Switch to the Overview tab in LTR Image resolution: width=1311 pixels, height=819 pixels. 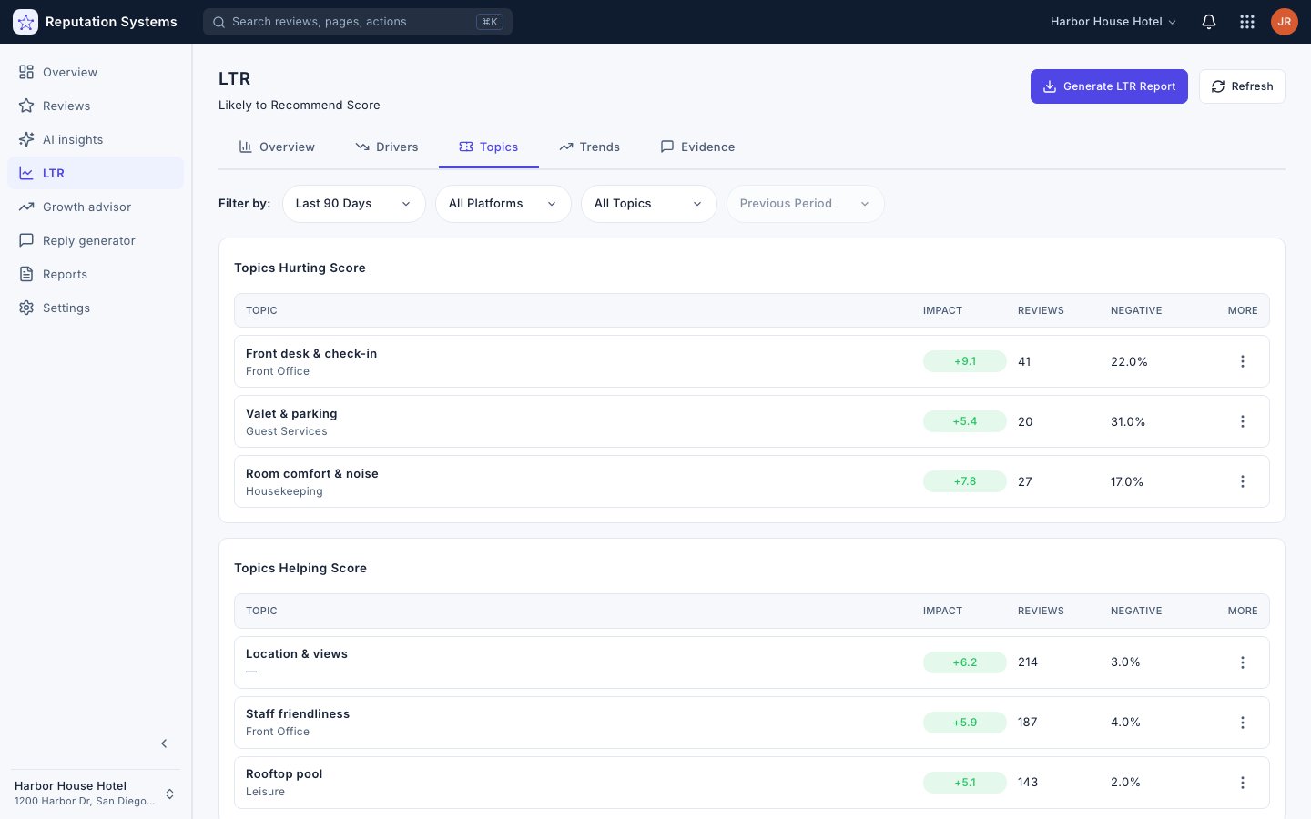(277, 147)
